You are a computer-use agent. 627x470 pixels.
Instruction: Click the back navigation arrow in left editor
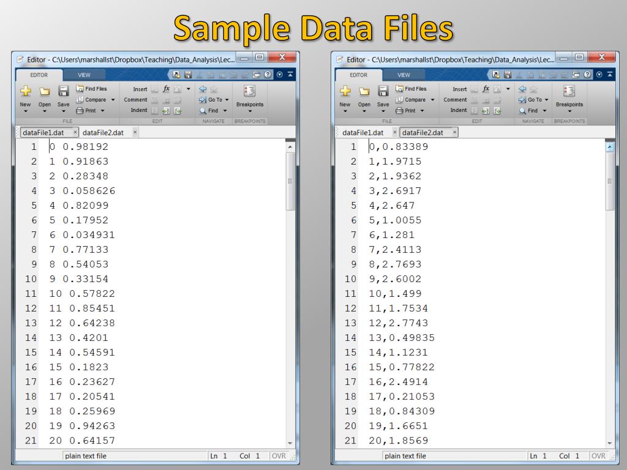(203, 89)
